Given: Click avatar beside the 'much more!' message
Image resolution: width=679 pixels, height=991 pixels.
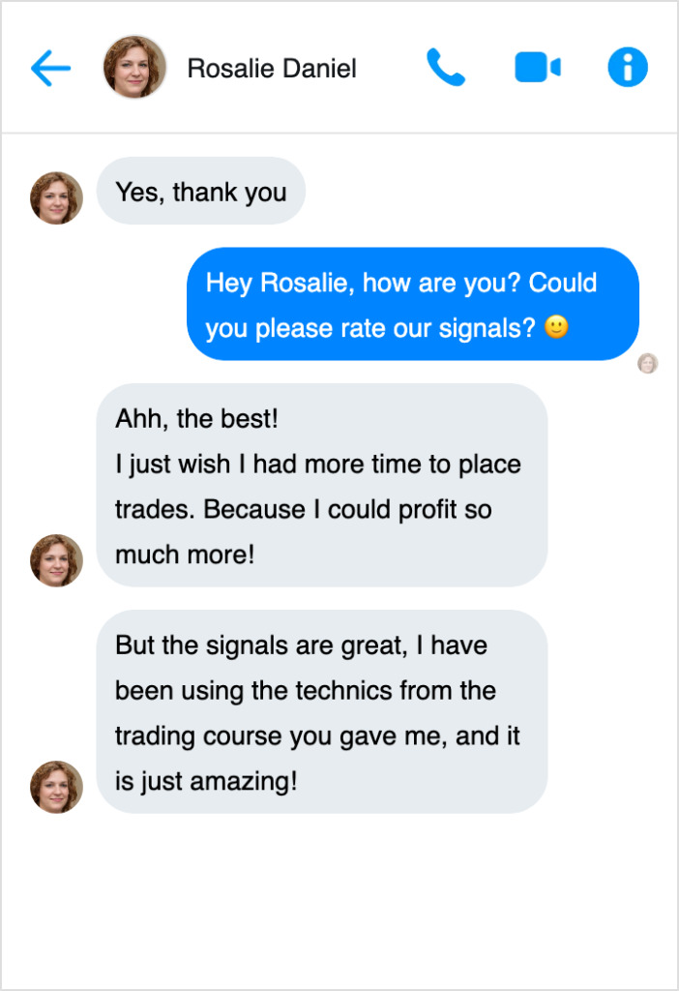Looking at the screenshot, I should [56, 560].
